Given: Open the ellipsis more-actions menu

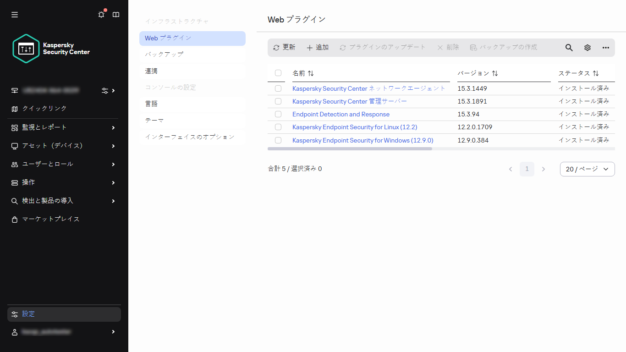Looking at the screenshot, I should (605, 47).
